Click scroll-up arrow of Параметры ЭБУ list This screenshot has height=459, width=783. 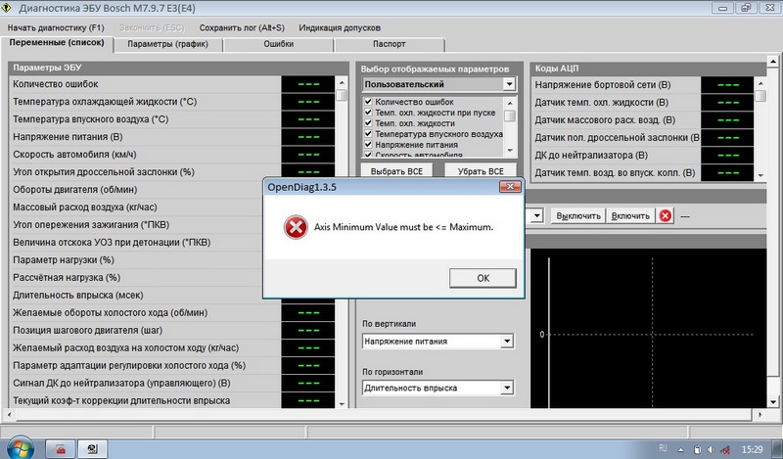[x=342, y=83]
